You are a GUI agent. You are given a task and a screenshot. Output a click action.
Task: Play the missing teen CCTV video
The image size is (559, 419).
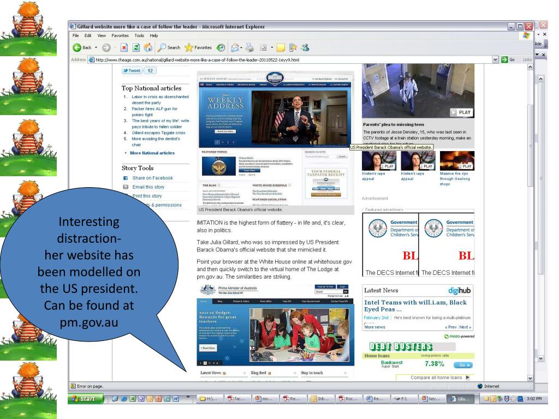click(x=462, y=112)
